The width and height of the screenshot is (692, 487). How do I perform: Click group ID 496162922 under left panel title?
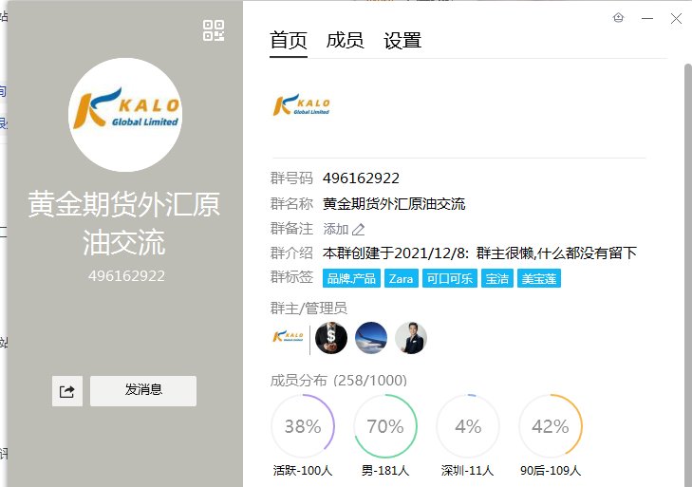click(126, 276)
